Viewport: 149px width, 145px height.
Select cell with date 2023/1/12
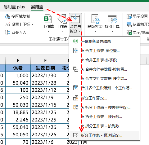tap(45, 90)
